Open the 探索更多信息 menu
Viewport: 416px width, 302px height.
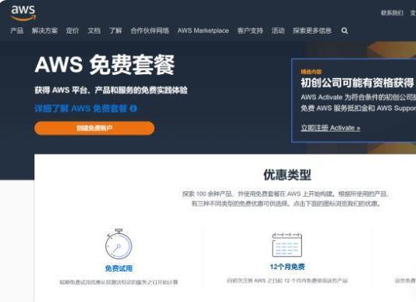(312, 30)
